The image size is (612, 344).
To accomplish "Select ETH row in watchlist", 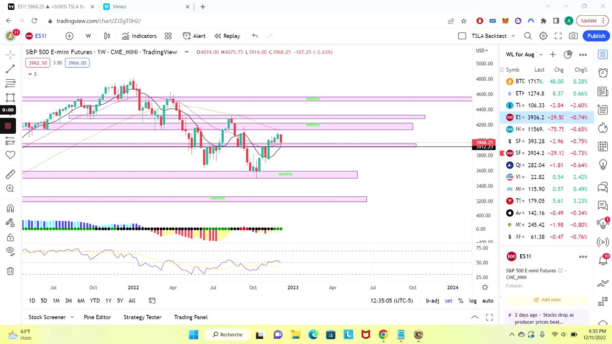I will 546,94.
